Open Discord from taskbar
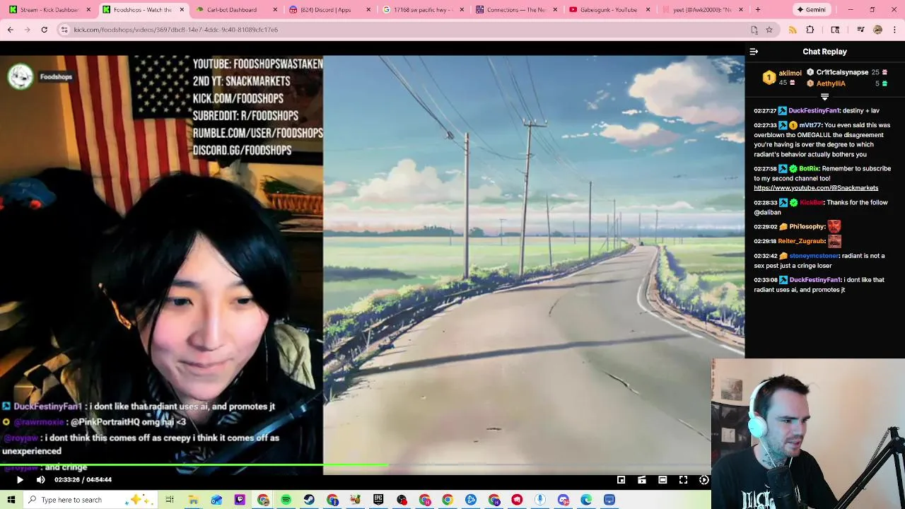Screen dimensions: 905x509 (x=564, y=500)
